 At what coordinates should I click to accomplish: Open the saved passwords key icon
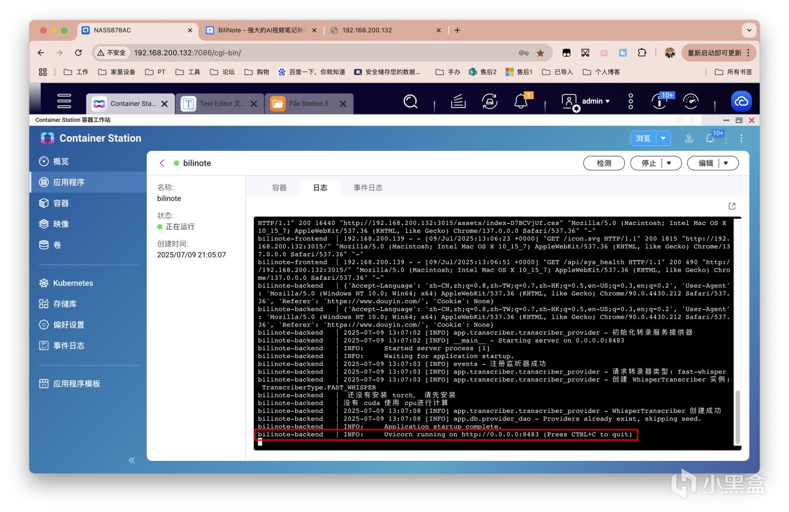(x=523, y=53)
